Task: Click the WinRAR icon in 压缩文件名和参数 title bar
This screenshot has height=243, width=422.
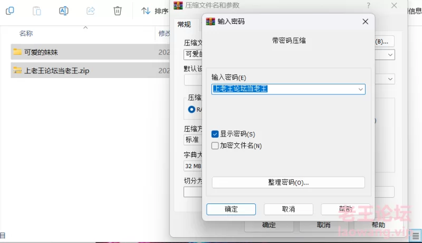Action: pyautogui.click(x=178, y=5)
